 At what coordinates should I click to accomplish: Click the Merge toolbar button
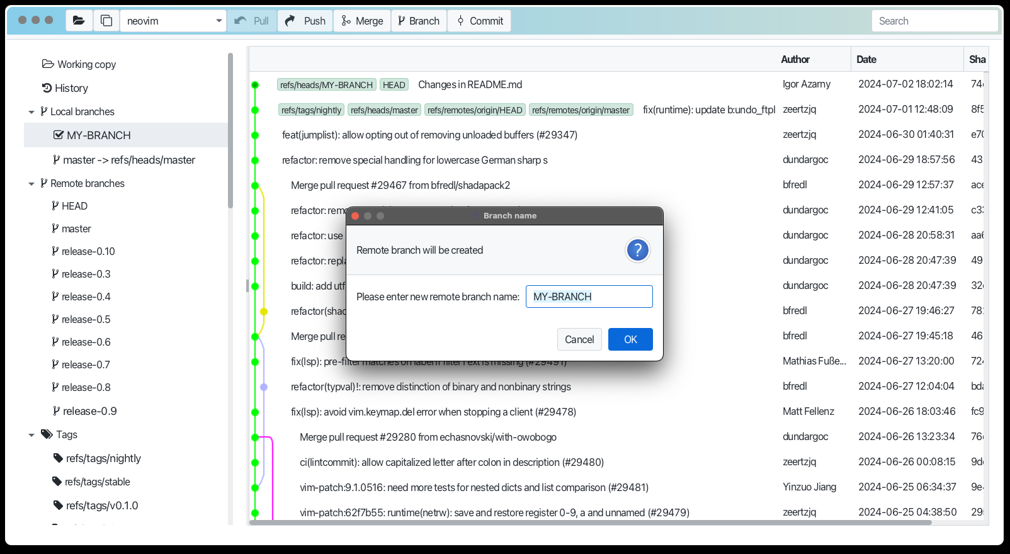(362, 21)
